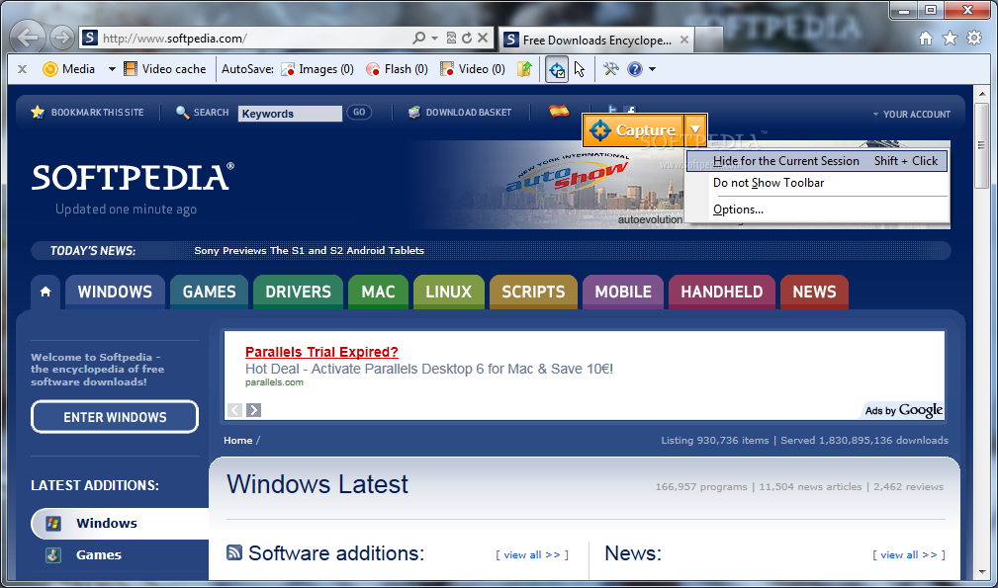Open the address bar autocomplete dropdown arrow
This screenshot has height=588, width=998.
point(435,39)
